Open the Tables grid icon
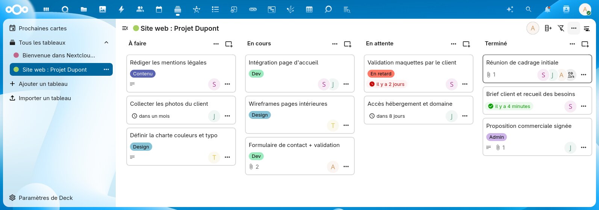Image resolution: width=599 pixels, height=210 pixels. [x=309, y=9]
